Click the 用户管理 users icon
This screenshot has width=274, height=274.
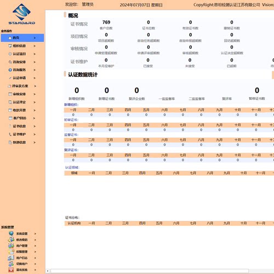[x=11, y=246]
